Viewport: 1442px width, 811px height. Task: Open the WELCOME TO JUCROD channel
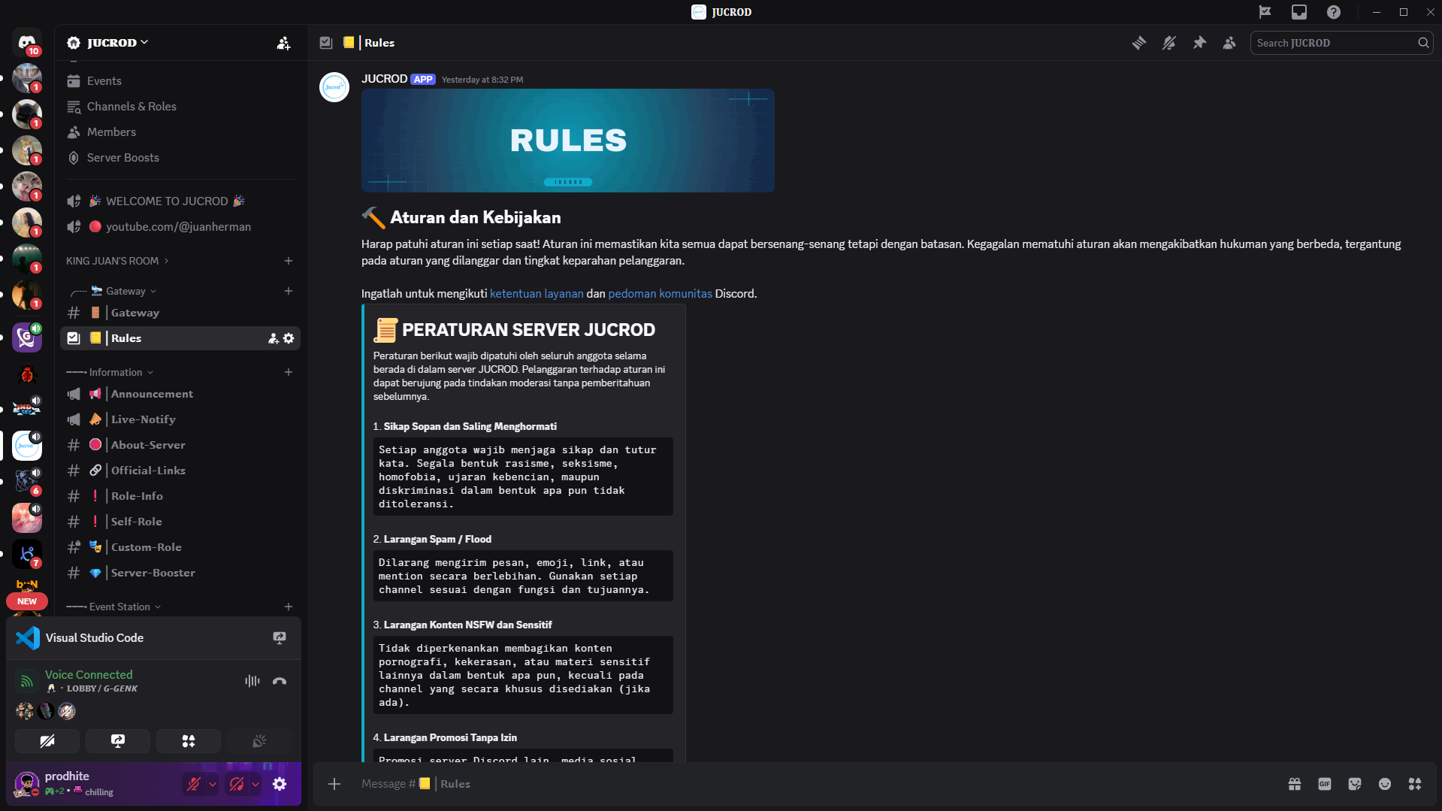(x=180, y=201)
